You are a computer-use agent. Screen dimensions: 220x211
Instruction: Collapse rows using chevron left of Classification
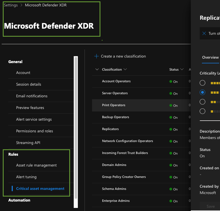coord(97,69)
